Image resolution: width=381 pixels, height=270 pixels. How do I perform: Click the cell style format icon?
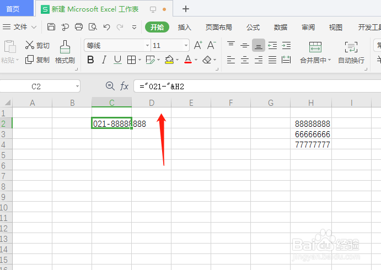[x=150, y=60]
